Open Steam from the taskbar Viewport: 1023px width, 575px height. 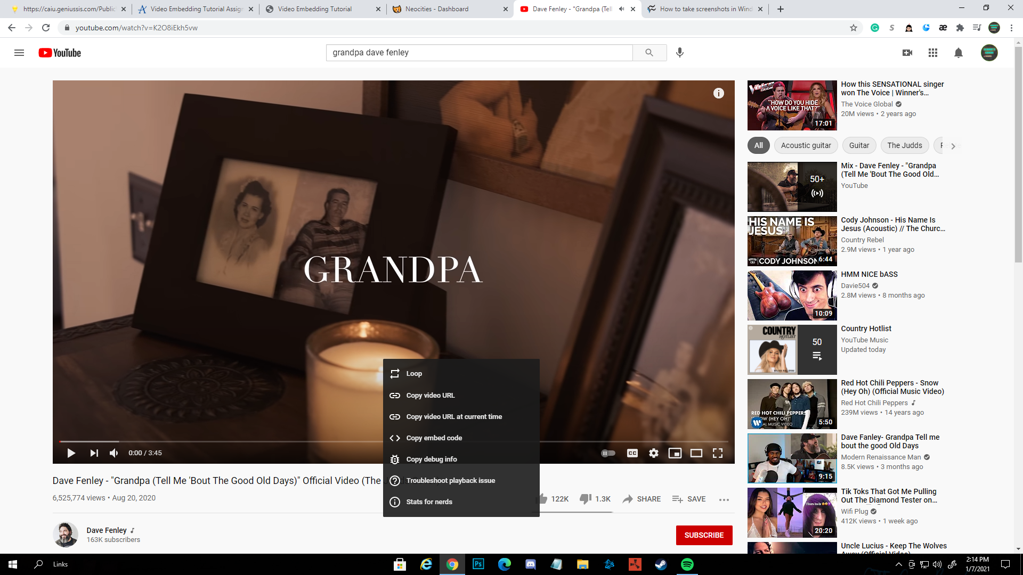tap(661, 564)
